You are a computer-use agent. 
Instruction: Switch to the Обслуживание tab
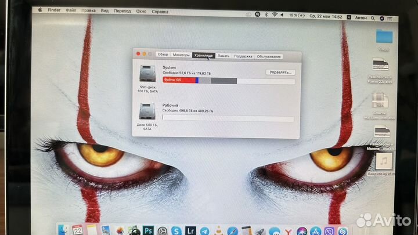tap(269, 56)
